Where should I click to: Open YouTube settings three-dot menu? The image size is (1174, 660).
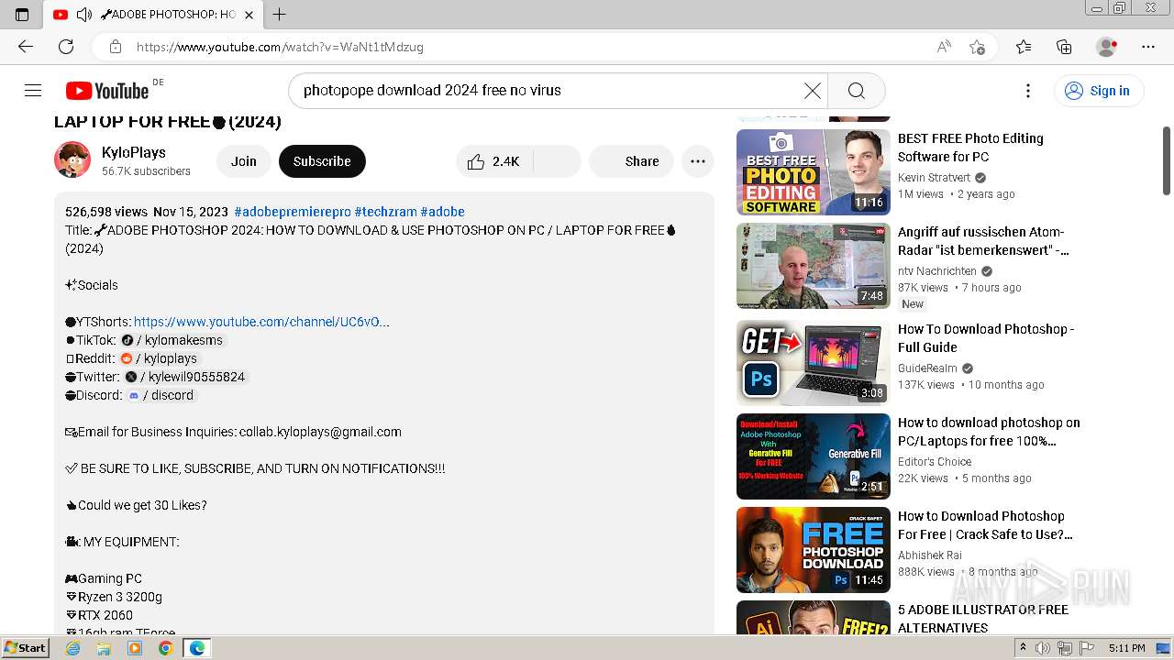pos(1027,90)
